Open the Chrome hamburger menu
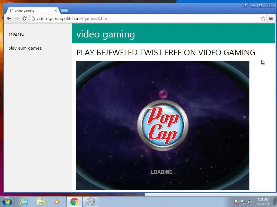 271,19
